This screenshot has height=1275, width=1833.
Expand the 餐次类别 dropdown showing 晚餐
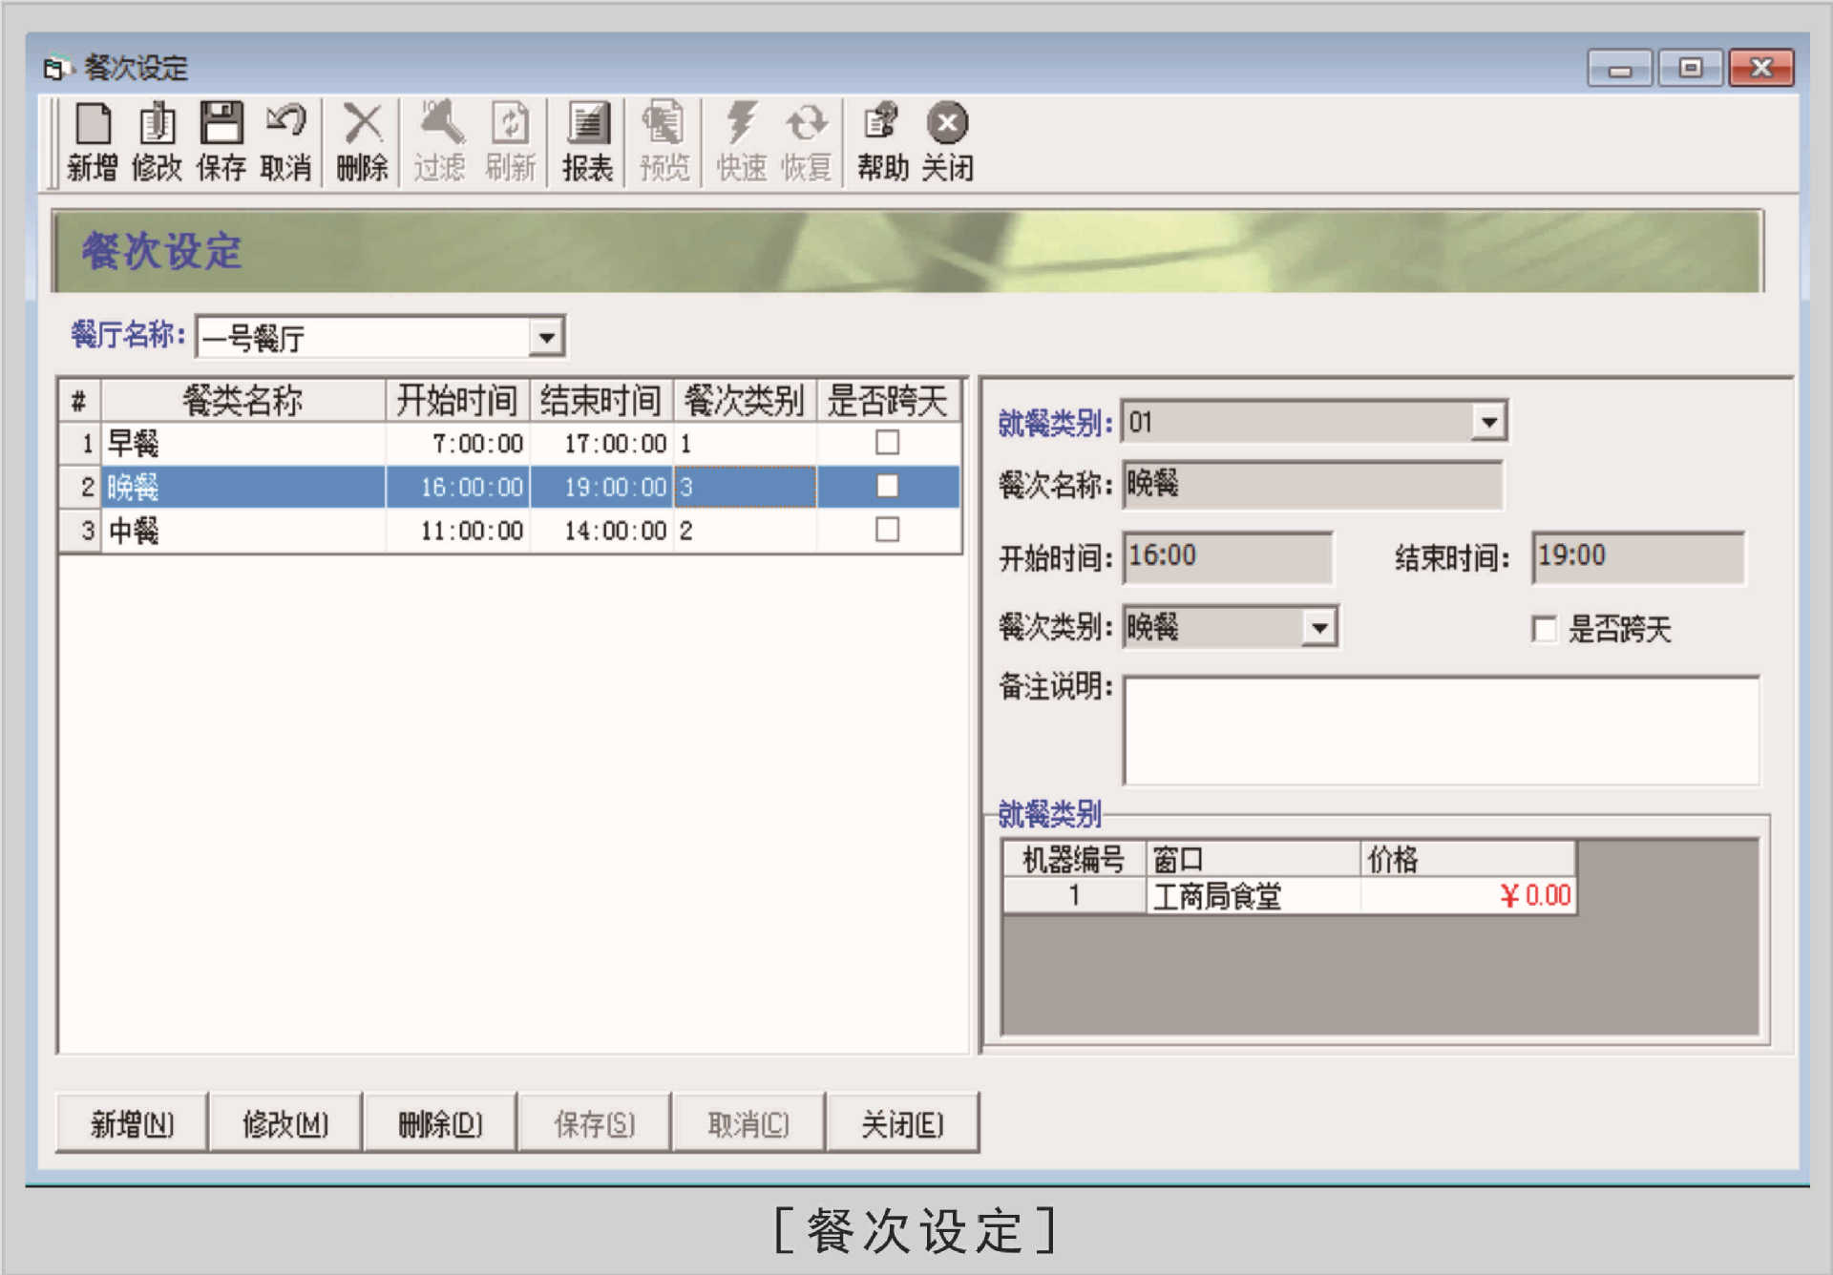[x=1319, y=628]
